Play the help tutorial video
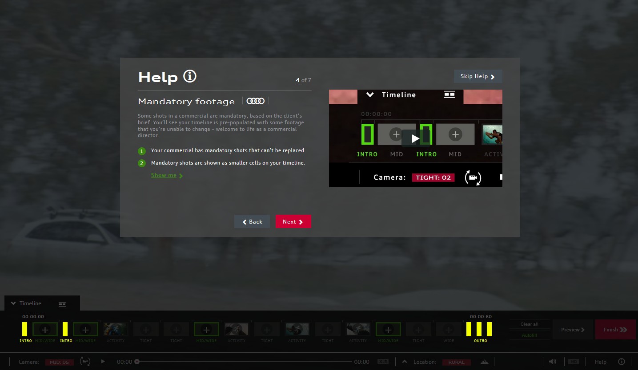Viewport: 638px width, 370px height. (x=415, y=138)
